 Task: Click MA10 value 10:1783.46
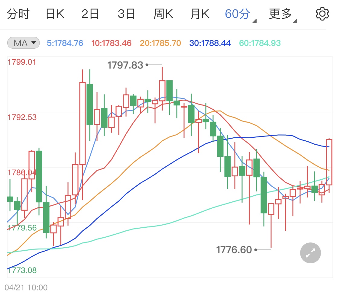[112, 43]
